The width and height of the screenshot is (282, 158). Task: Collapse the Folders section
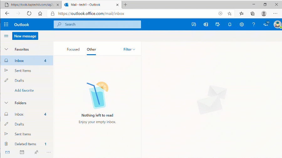6,103
